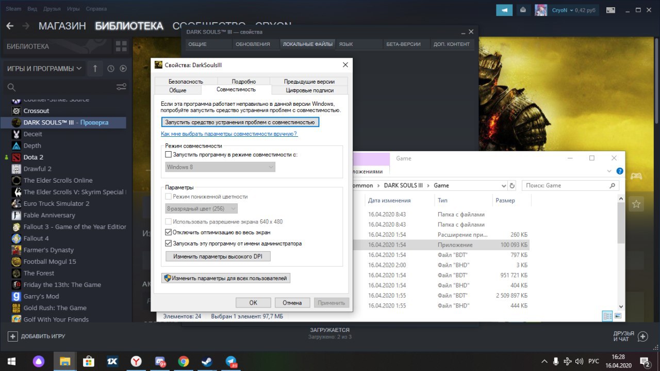Switch to the Безопасность tab
This screenshot has width=660, height=371.
tap(186, 82)
